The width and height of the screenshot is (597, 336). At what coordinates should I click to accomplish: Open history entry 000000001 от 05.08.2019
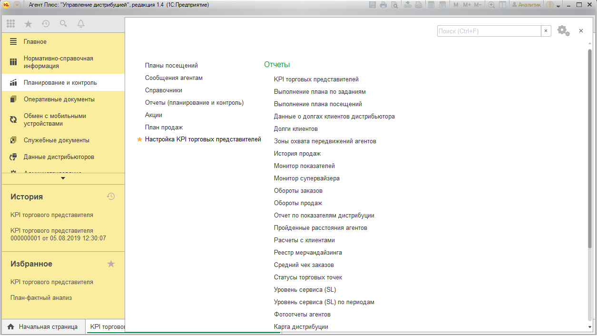click(58, 234)
